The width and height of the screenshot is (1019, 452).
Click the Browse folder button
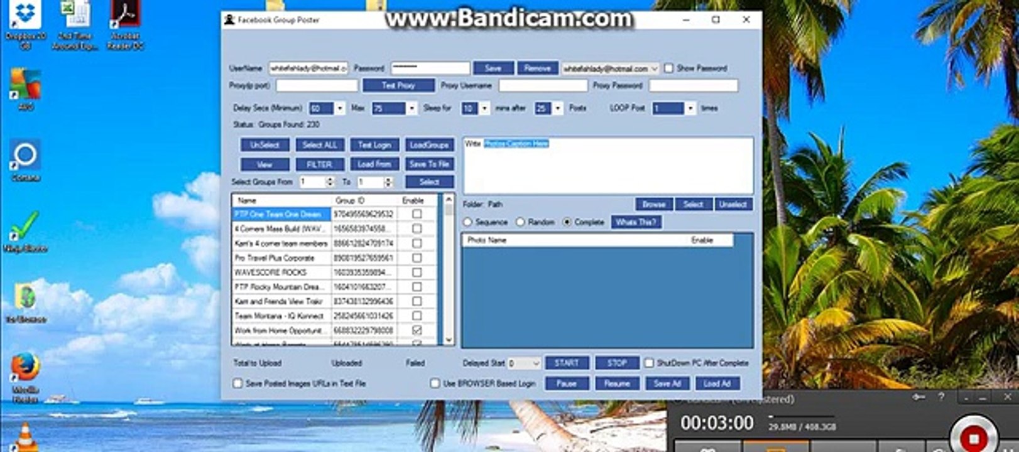tap(654, 204)
